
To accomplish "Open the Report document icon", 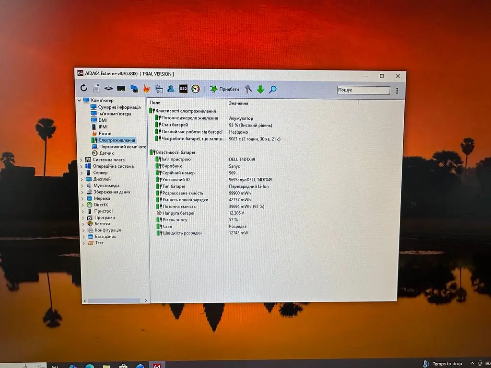I will pyautogui.click(x=96, y=88).
